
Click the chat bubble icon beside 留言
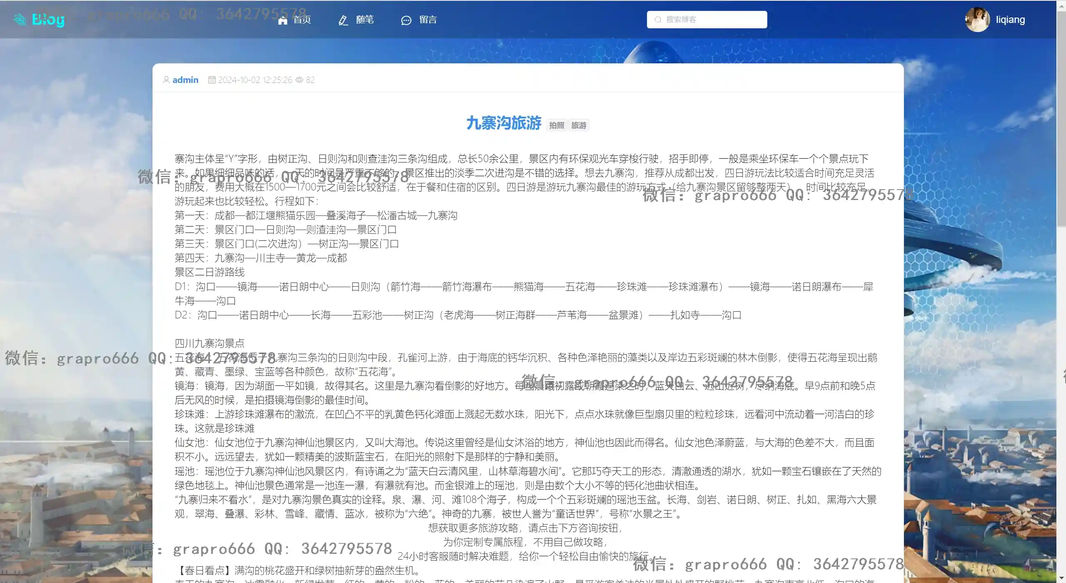pos(406,20)
